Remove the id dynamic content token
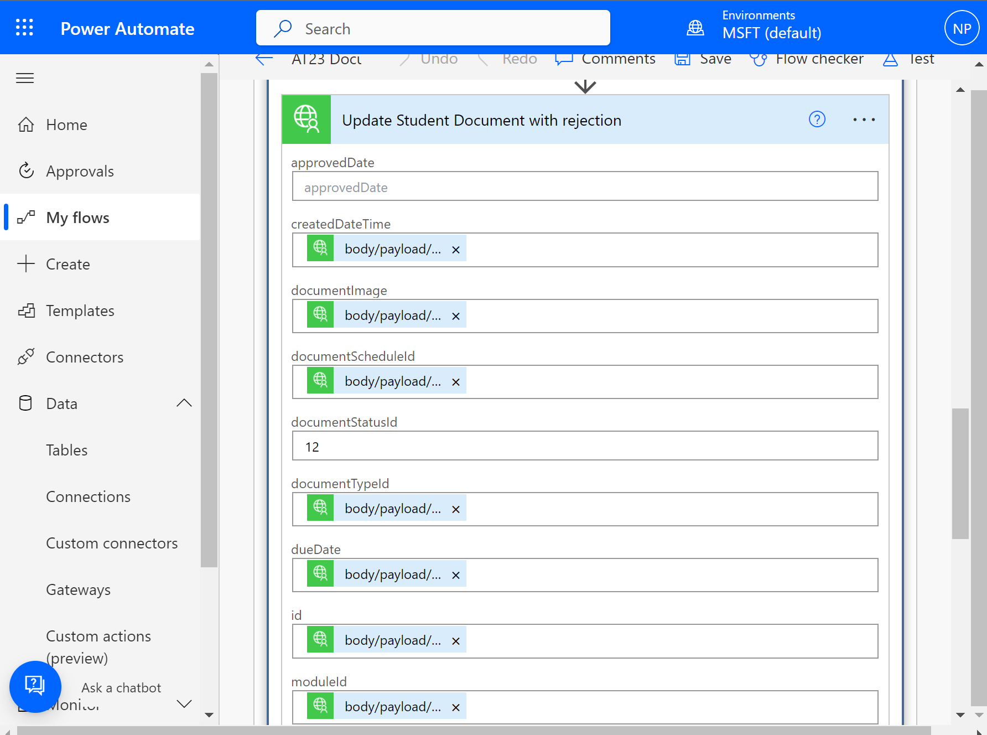This screenshot has width=987, height=735. (x=456, y=641)
